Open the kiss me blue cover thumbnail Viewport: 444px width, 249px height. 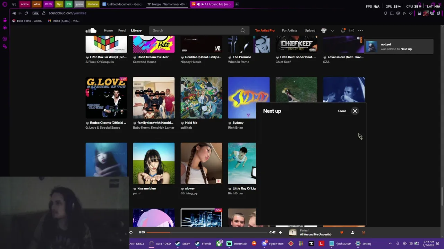point(154,163)
